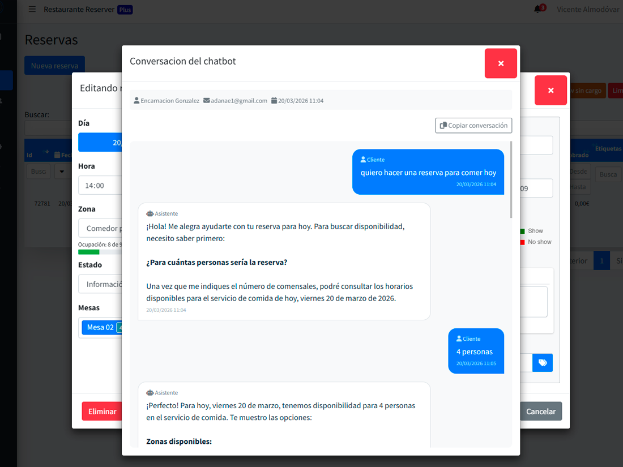Click Cancelar in edit dialog
This screenshot has width=623, height=467.
coord(541,412)
